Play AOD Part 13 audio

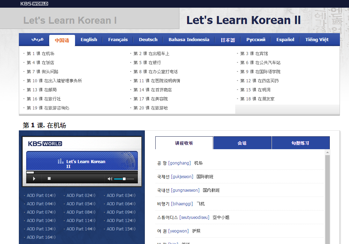click(41, 229)
